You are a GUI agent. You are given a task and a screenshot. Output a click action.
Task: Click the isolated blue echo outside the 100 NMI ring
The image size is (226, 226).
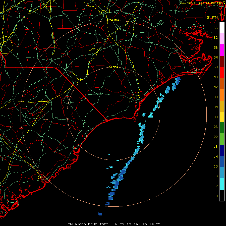pos(100,214)
